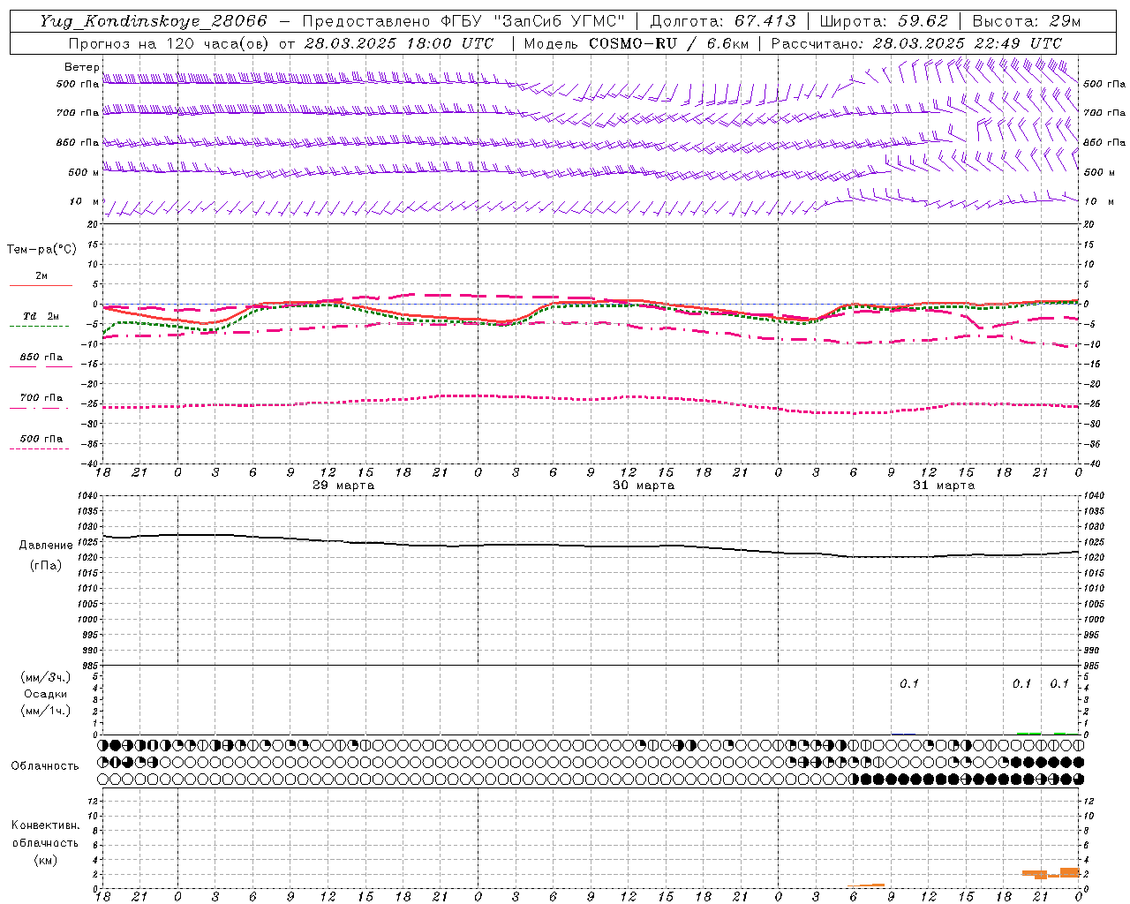Click the Конвективн. panel label
Viewport: 1130px width, 904px height.
point(45,825)
